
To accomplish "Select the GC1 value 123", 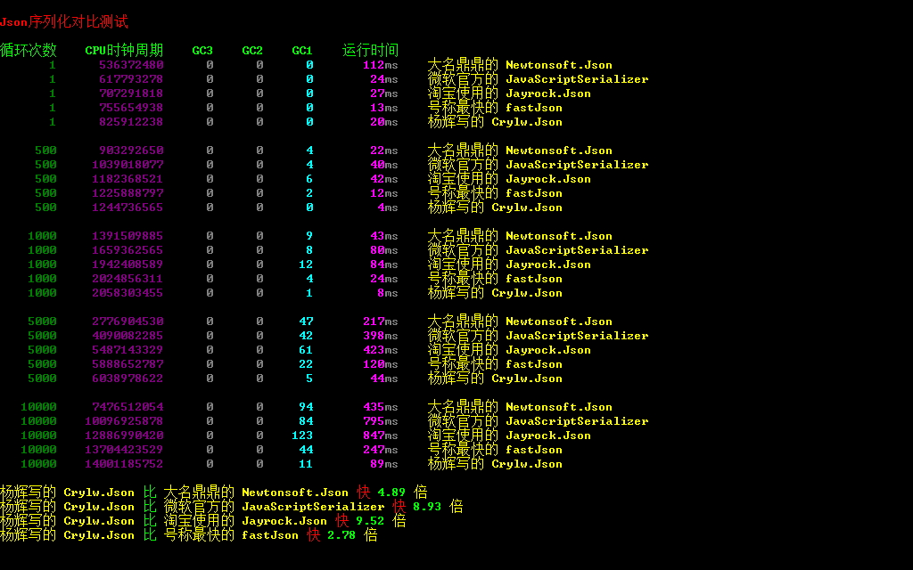I will click(302, 436).
